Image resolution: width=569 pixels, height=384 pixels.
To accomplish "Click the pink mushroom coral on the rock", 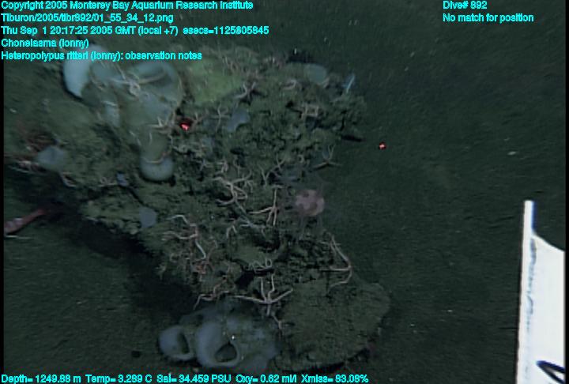I will [x=309, y=204].
